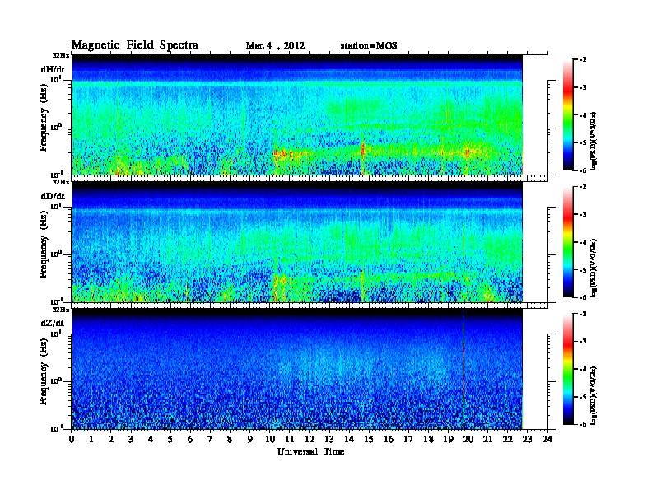Viewport: 652px width, 504px height.
Task: Click the hour '13' tick label
Action: point(329,440)
